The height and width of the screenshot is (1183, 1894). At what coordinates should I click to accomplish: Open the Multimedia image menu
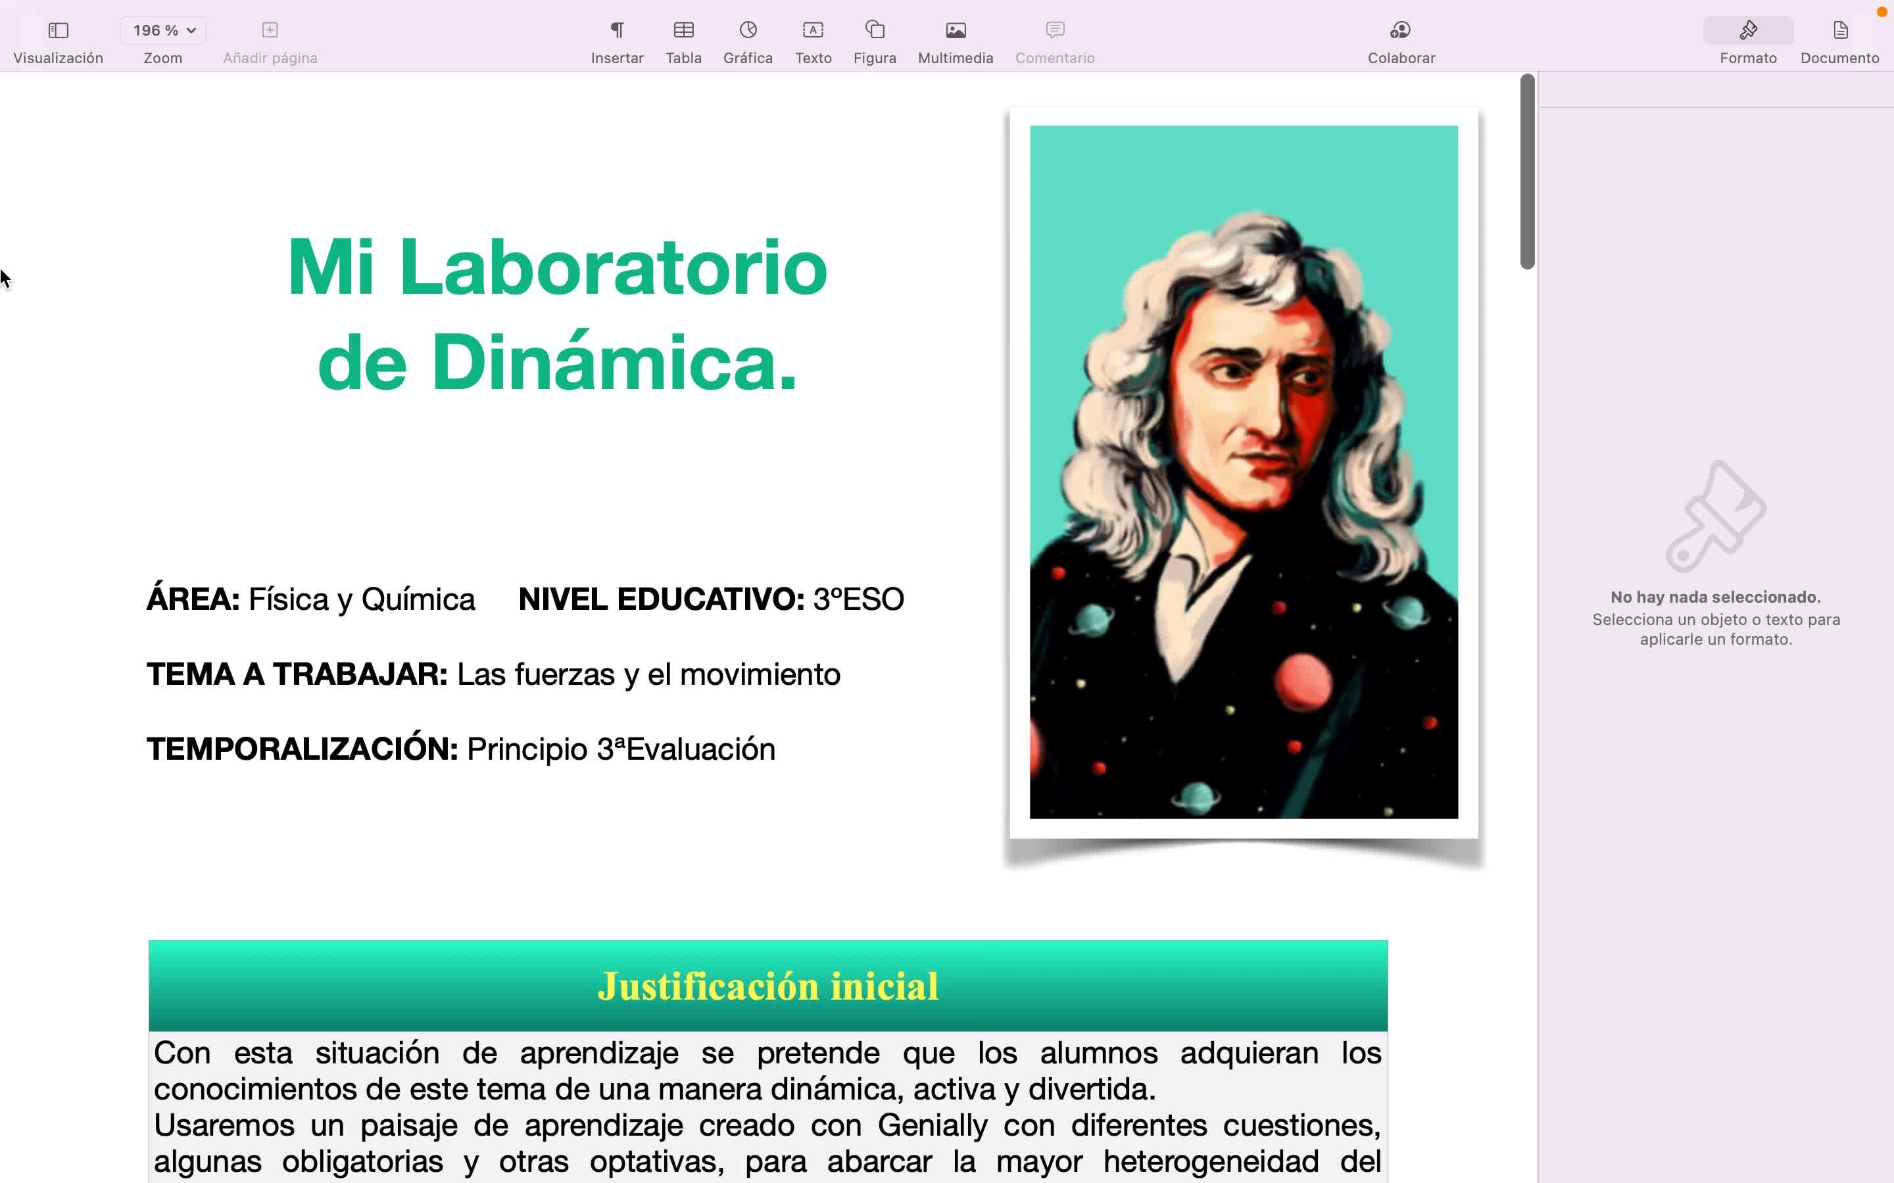point(955,30)
